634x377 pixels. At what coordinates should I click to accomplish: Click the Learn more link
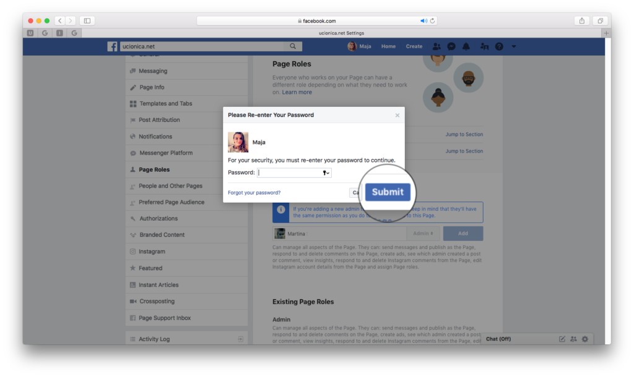297,92
